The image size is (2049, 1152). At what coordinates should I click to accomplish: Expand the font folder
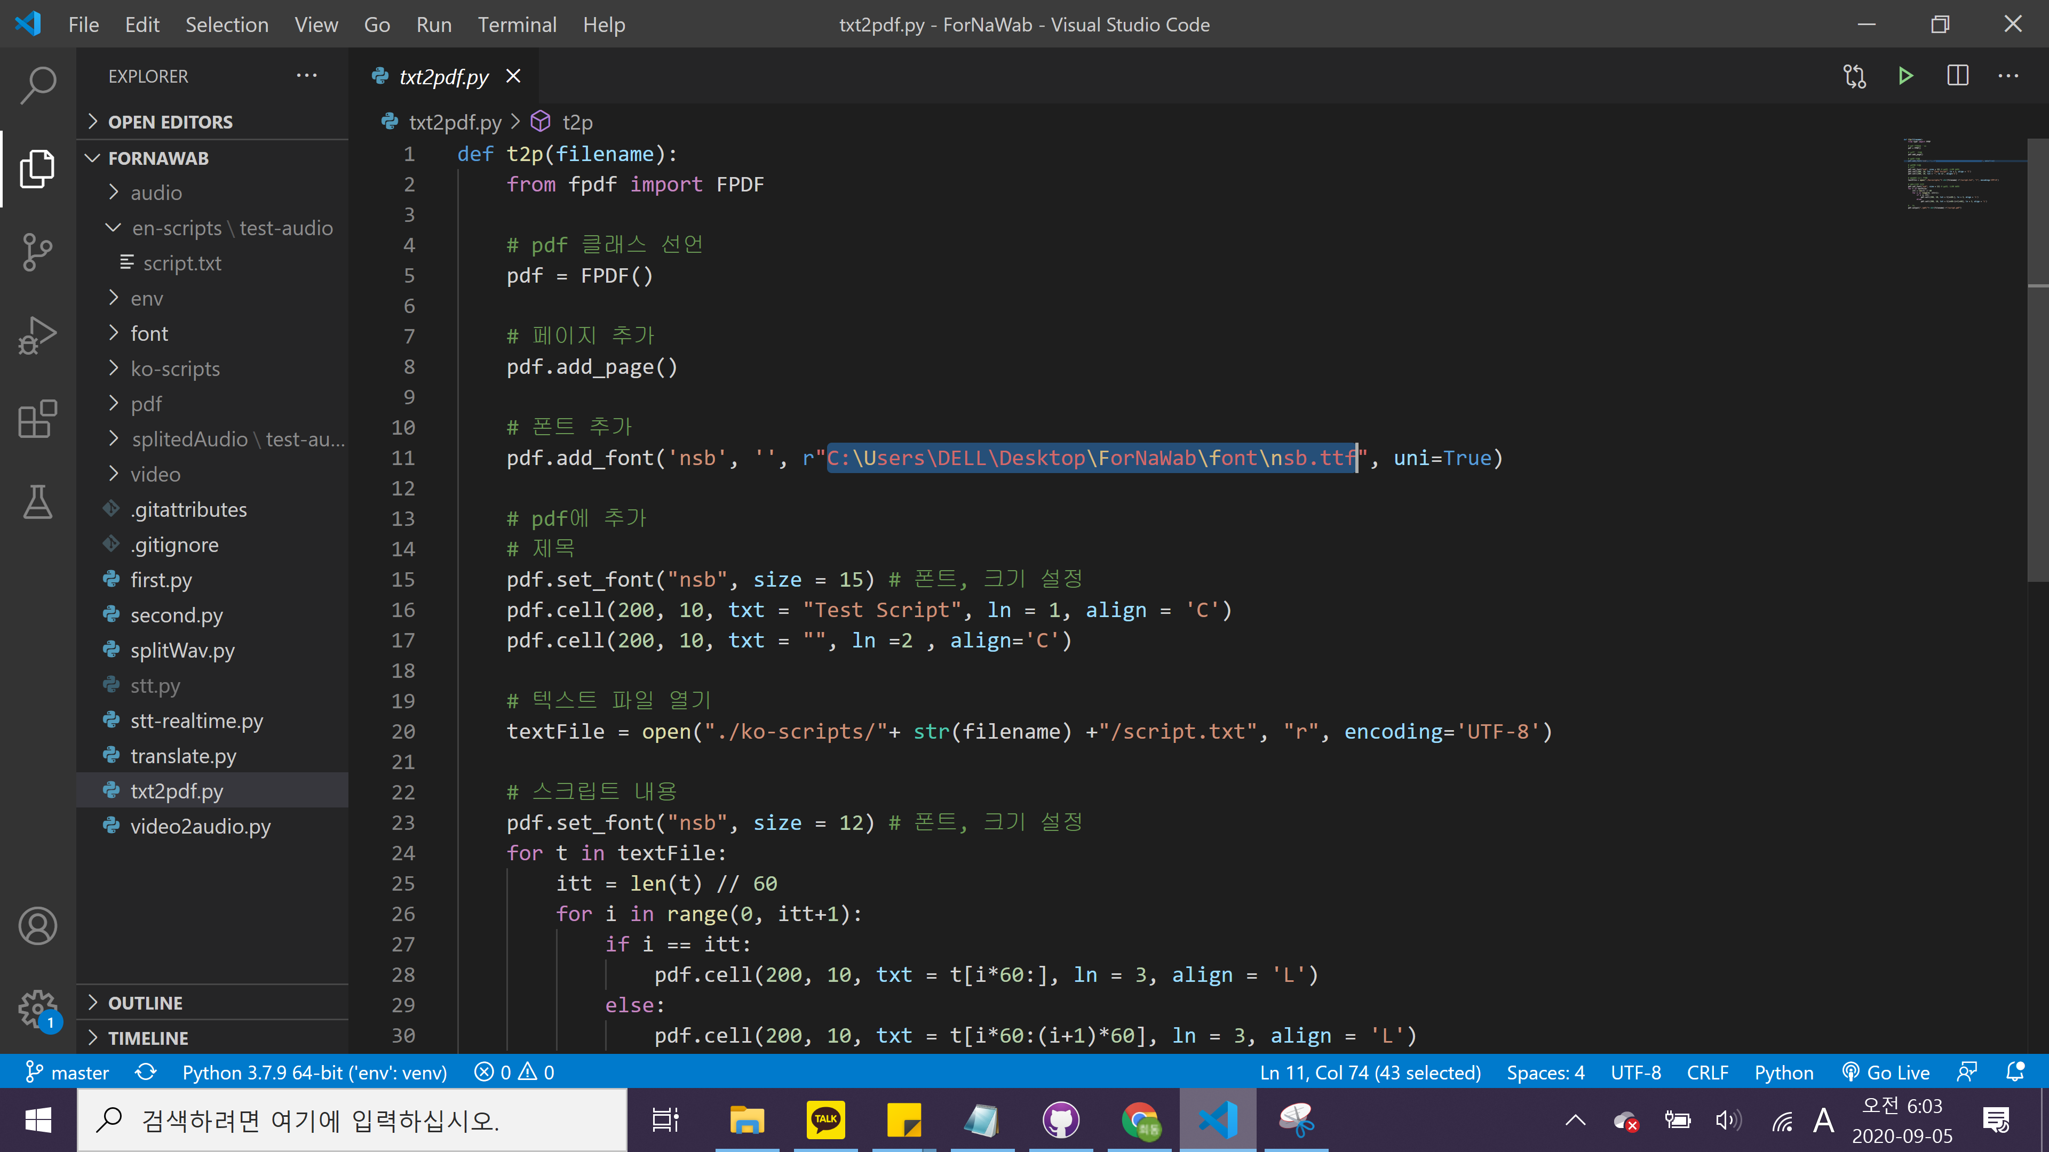[149, 333]
